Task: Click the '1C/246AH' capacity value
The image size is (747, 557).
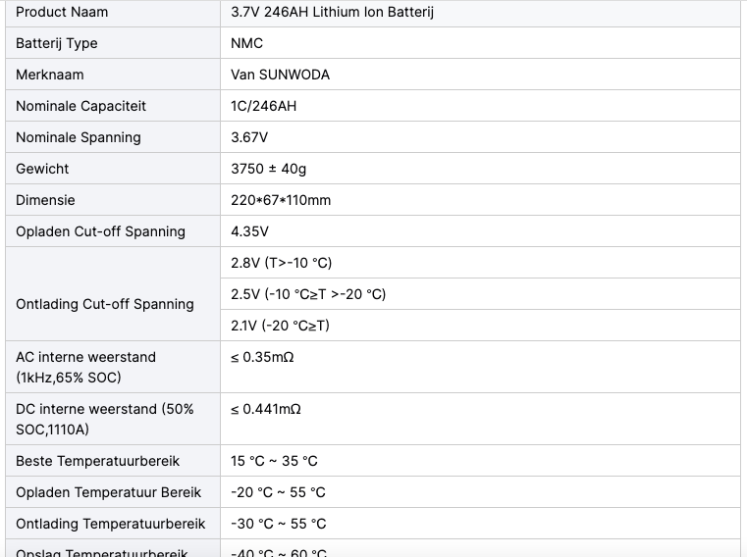Action: (263, 106)
